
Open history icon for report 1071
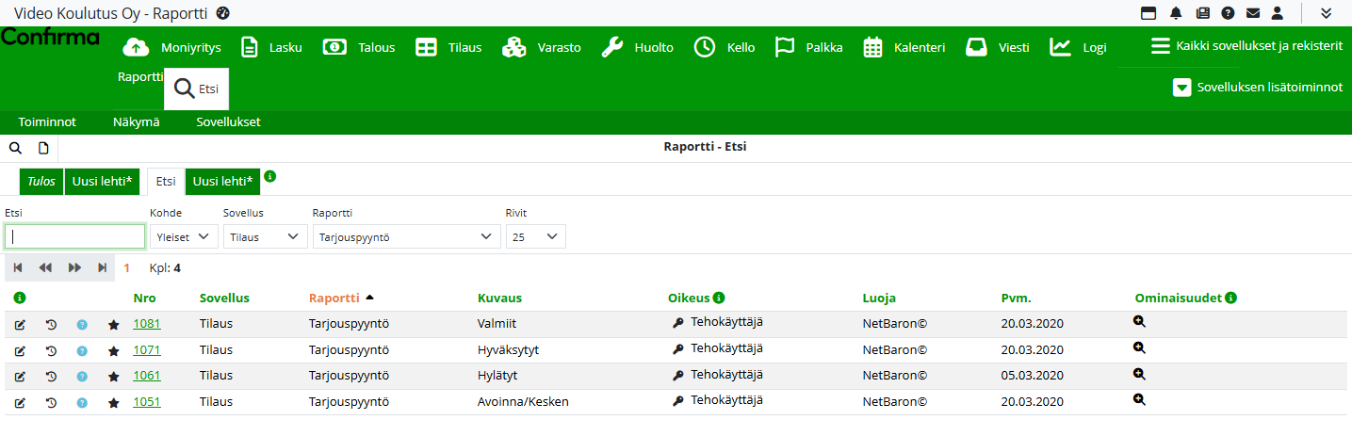pyautogui.click(x=51, y=350)
